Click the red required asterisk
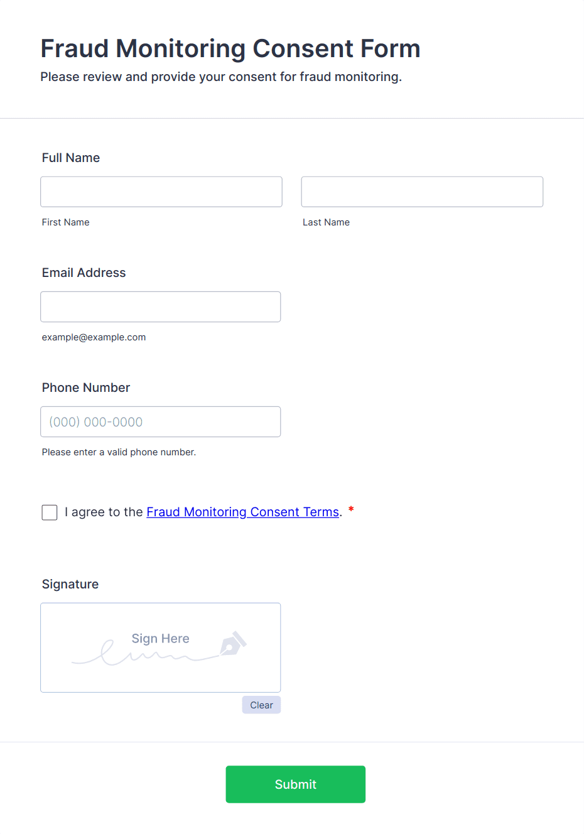Image resolution: width=584 pixels, height=834 pixels. tap(351, 509)
